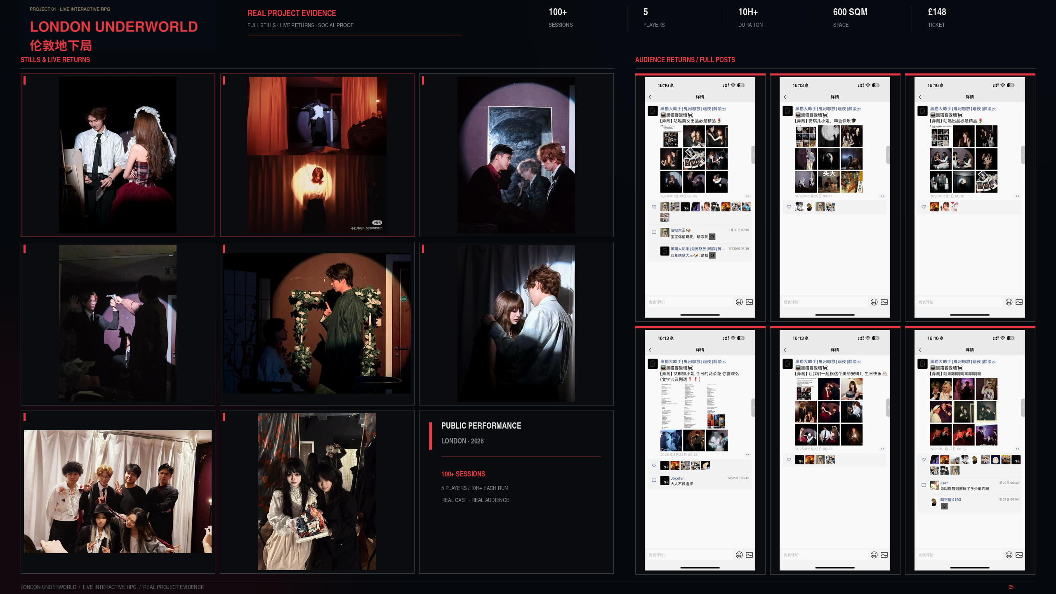This screenshot has width=1056, height=594.
Task: Click the 600 SQM SPACE stat
Action: (850, 18)
